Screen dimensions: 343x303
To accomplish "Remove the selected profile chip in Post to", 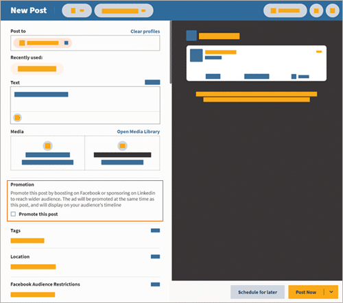I will pyautogui.click(x=67, y=43).
